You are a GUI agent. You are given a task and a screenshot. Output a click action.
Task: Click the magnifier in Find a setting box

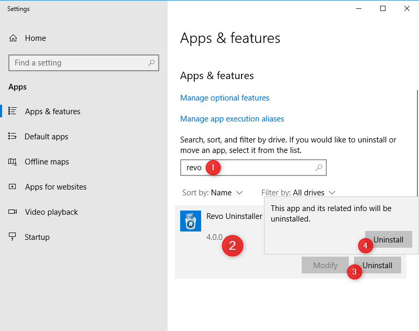(151, 63)
